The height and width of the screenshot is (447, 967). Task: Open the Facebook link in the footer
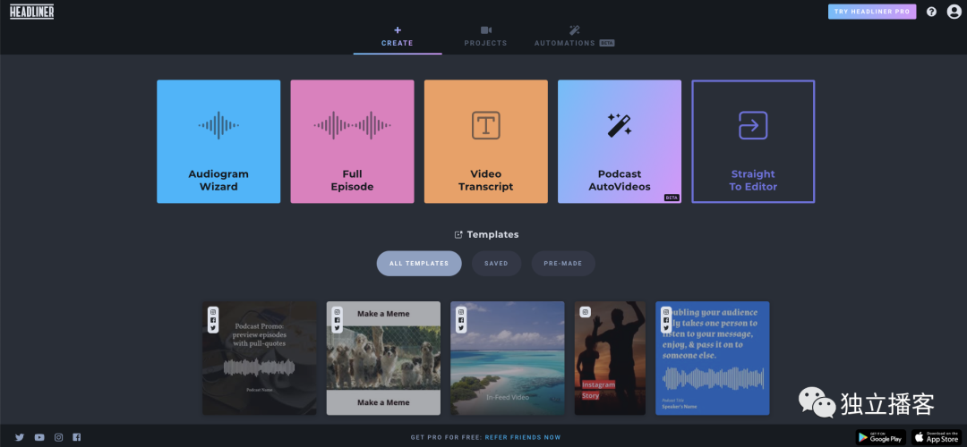tap(76, 437)
